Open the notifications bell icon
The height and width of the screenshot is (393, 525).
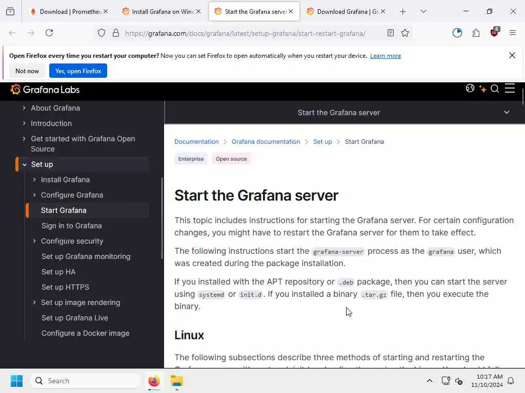click(x=511, y=381)
